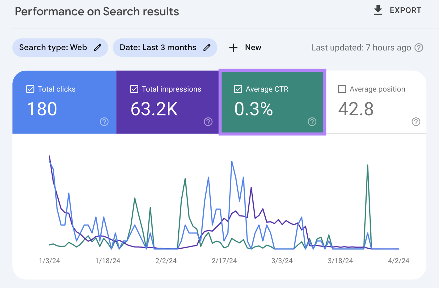
Task: Click the Export download icon
Action: pos(378,10)
